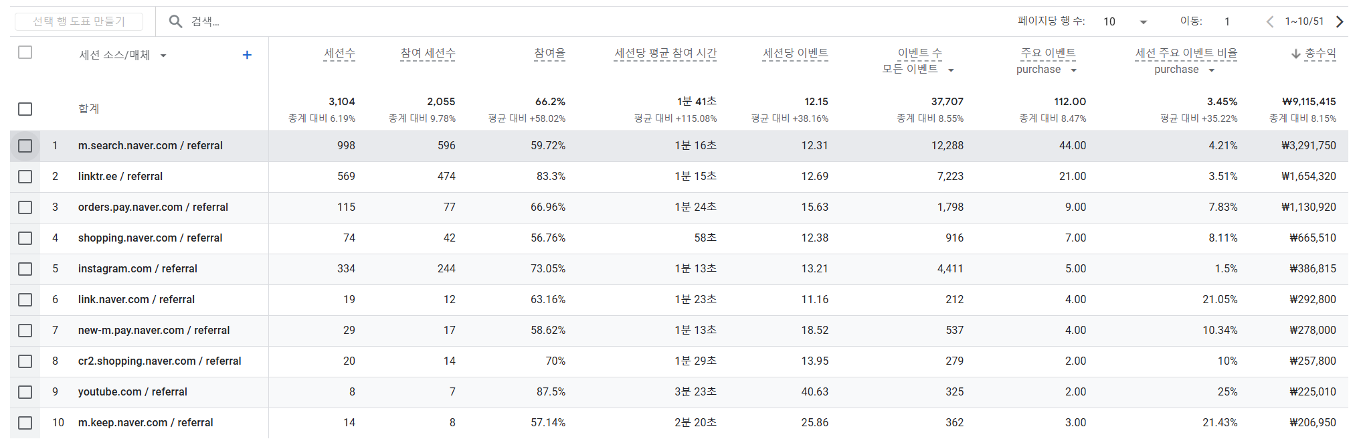The image size is (1357, 443).
Task: Click orders.pay.naver.com / referral source name
Action: tap(153, 207)
